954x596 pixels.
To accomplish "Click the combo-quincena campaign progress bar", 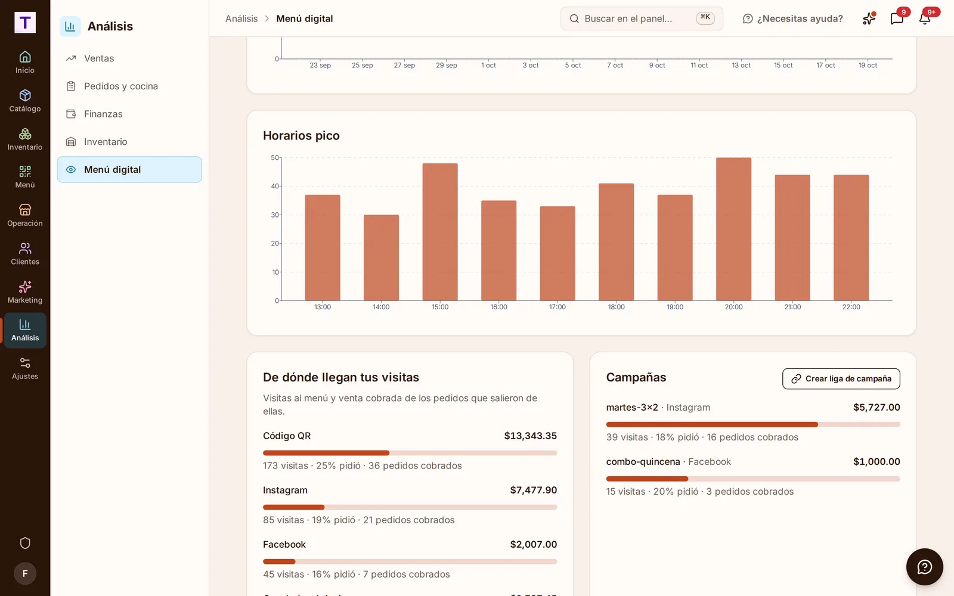I will click(753, 479).
